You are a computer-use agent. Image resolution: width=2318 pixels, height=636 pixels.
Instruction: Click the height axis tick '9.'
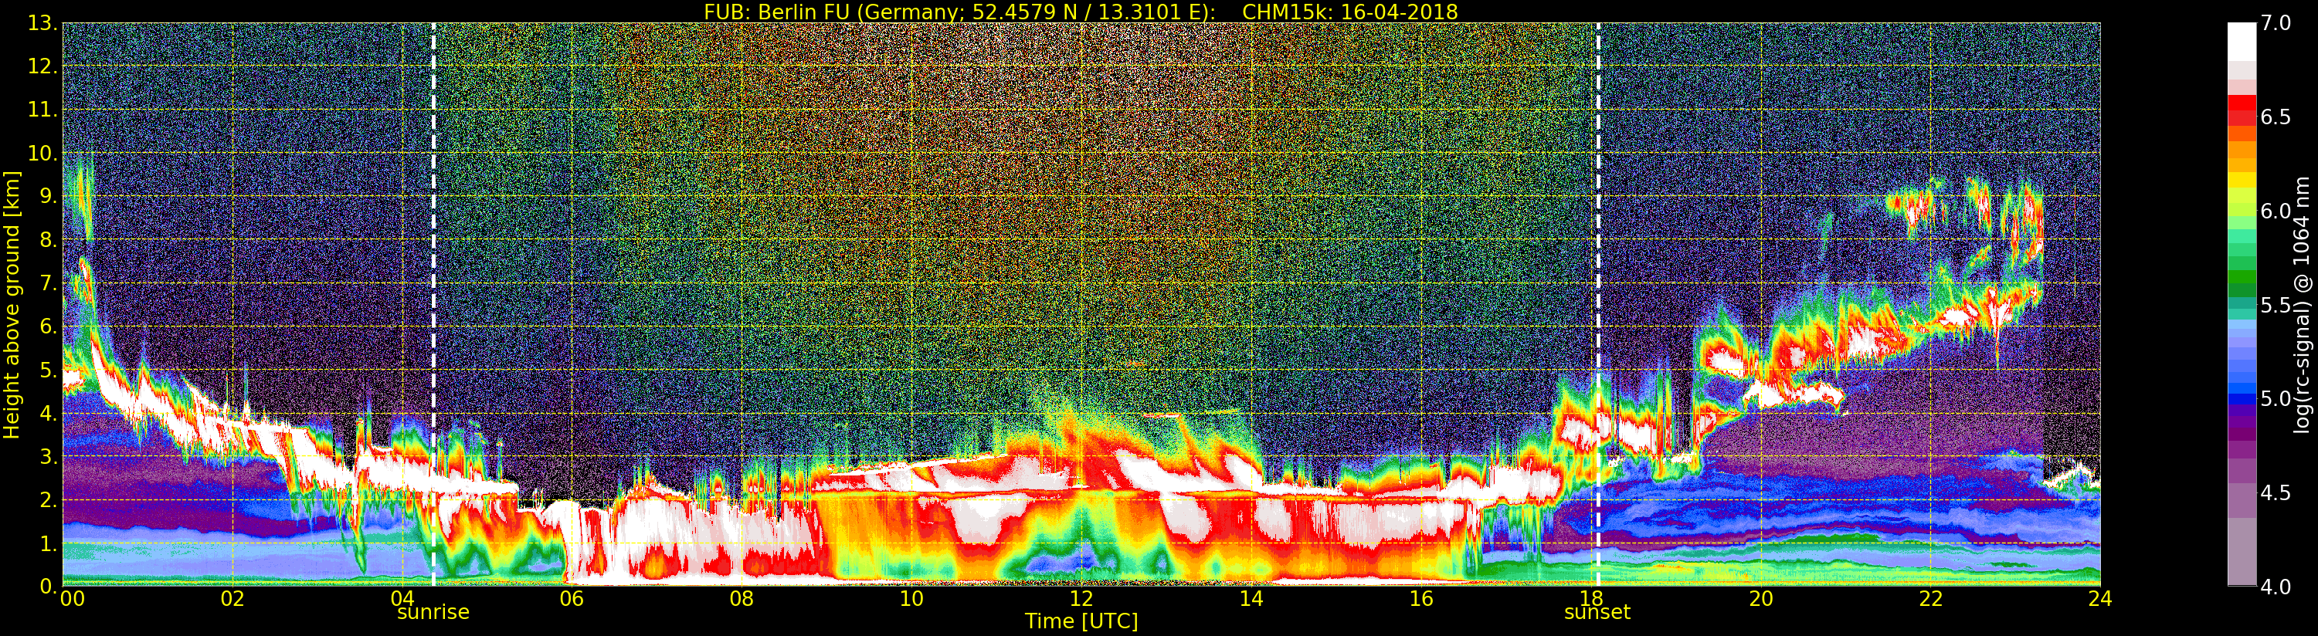point(49,197)
